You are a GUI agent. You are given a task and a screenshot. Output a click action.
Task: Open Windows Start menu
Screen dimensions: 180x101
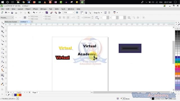pyautogui.click(x=2, y=2)
